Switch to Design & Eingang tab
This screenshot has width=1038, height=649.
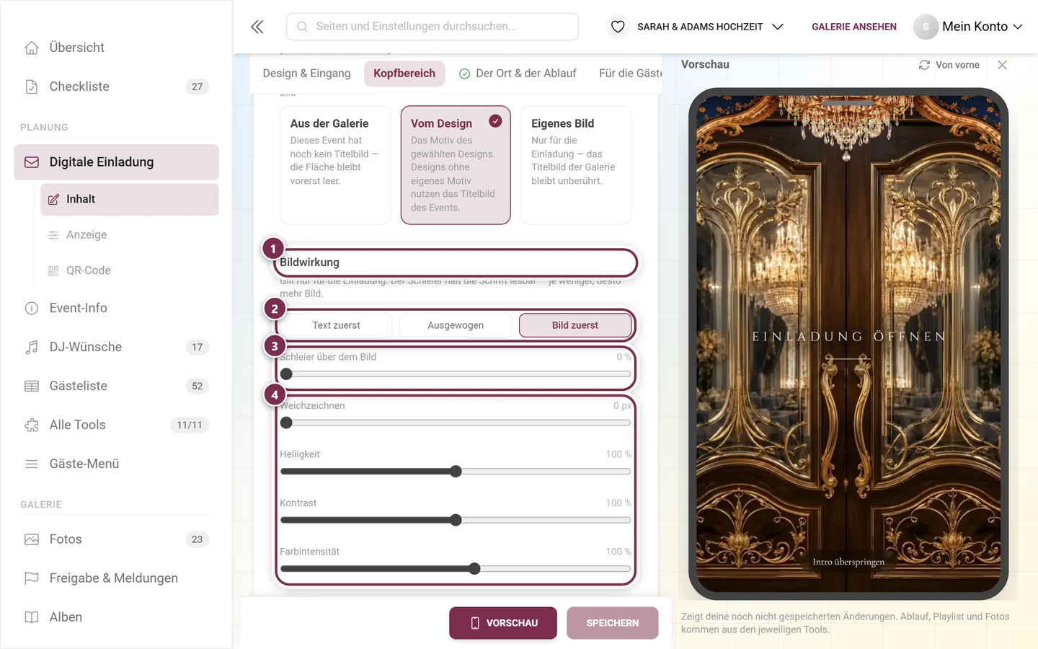pos(306,74)
